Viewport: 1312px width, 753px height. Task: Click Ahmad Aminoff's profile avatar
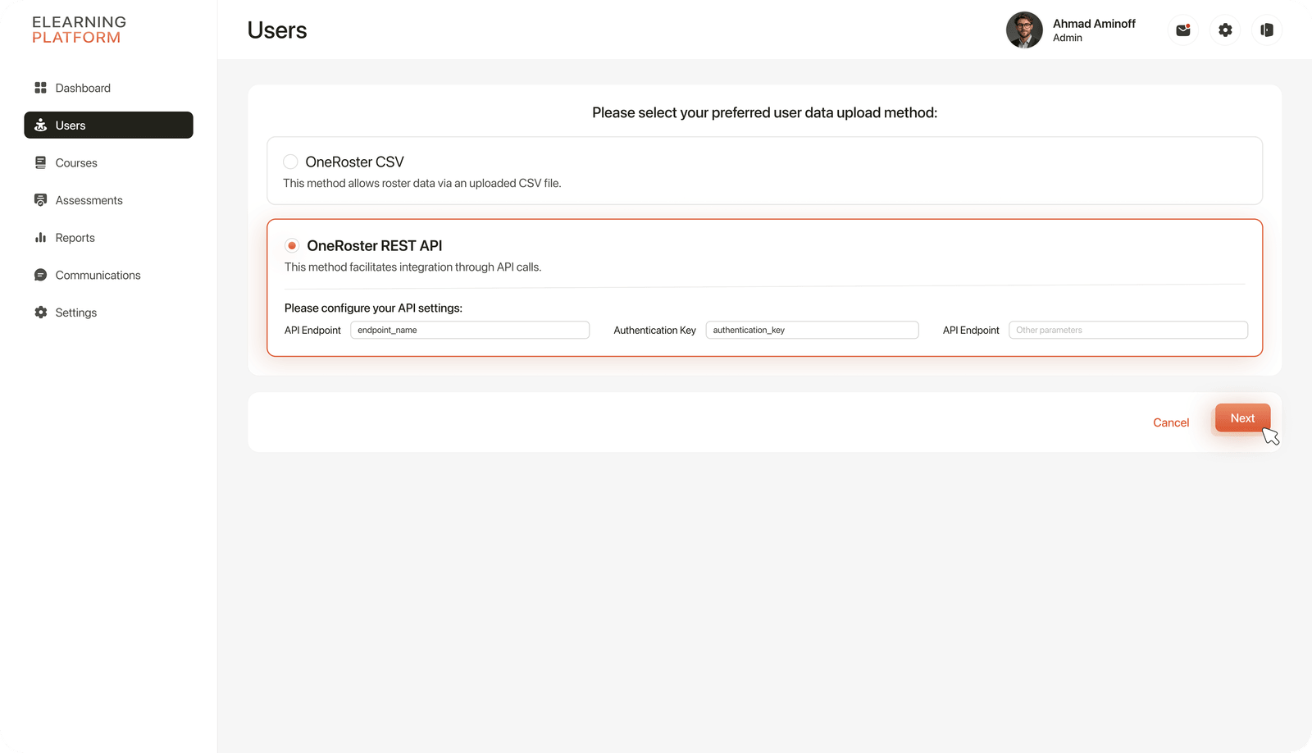[x=1024, y=30]
